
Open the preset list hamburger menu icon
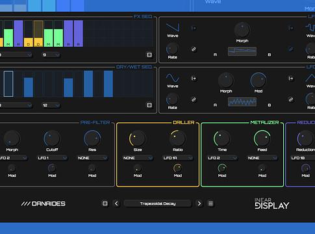(x=210, y=203)
